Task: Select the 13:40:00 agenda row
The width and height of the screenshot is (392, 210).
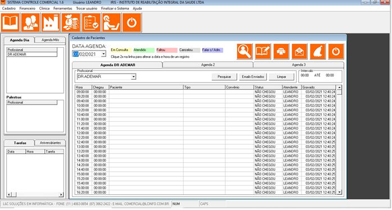Action: coord(205,156)
